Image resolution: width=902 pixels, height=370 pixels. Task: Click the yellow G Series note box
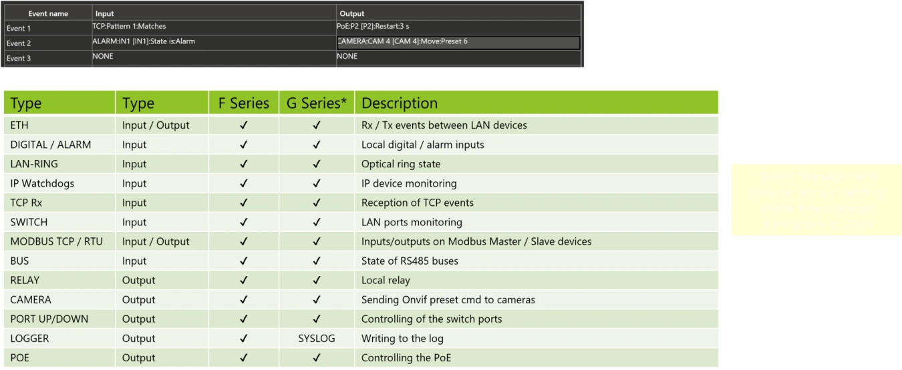816,200
